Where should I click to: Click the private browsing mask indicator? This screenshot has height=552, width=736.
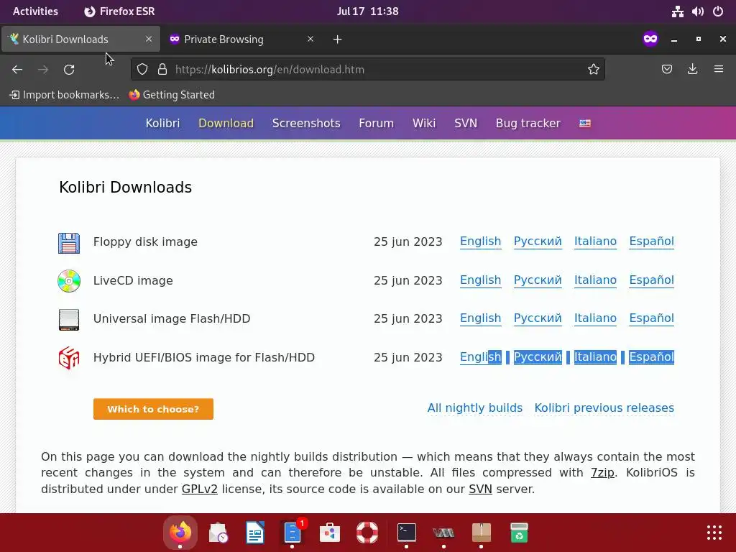(650, 39)
